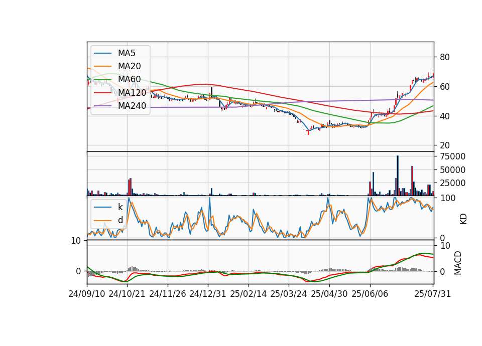Viewport: 482px width, 346px height.
Task: Click the 25/04/30 date axis label
Action: (x=329, y=294)
